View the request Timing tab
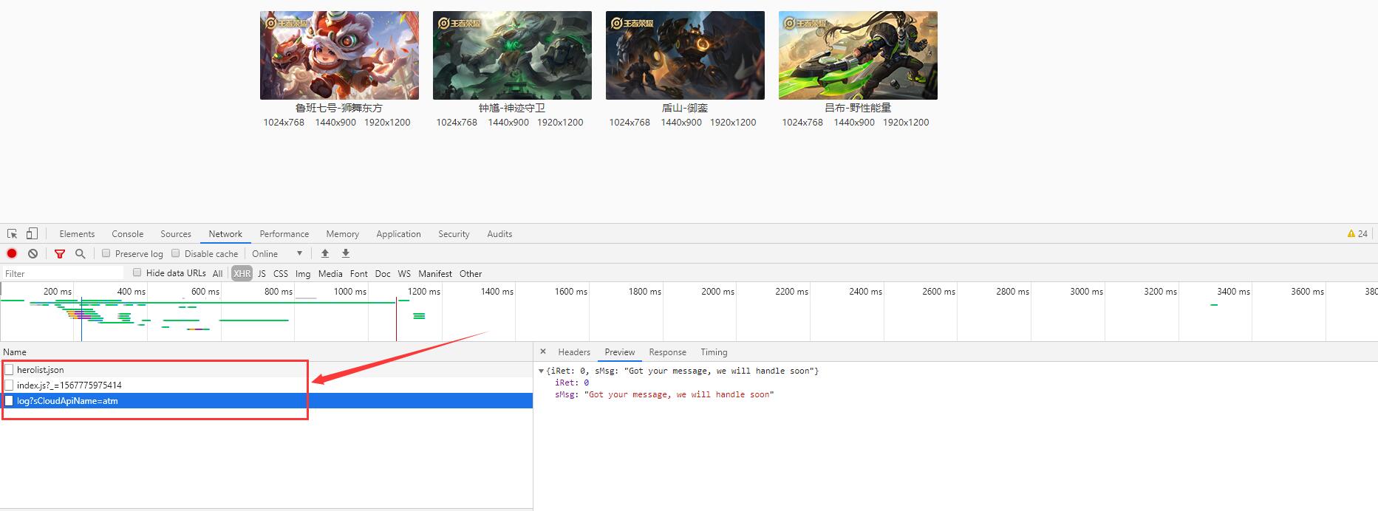The height and width of the screenshot is (511, 1378). click(714, 352)
